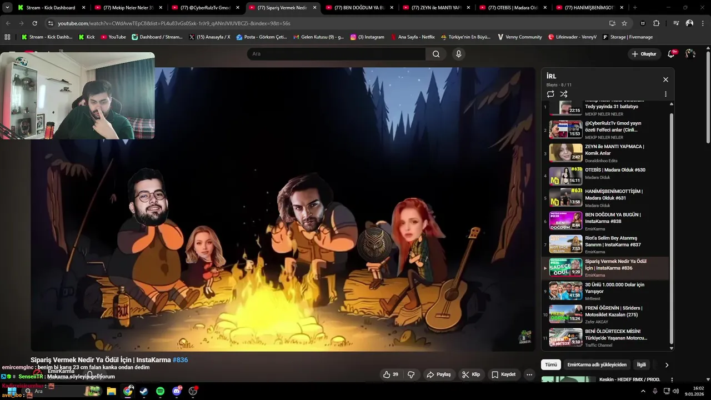Screen dimensions: 711x400
Task: Bookmark this page with star icon
Action: pos(624,23)
